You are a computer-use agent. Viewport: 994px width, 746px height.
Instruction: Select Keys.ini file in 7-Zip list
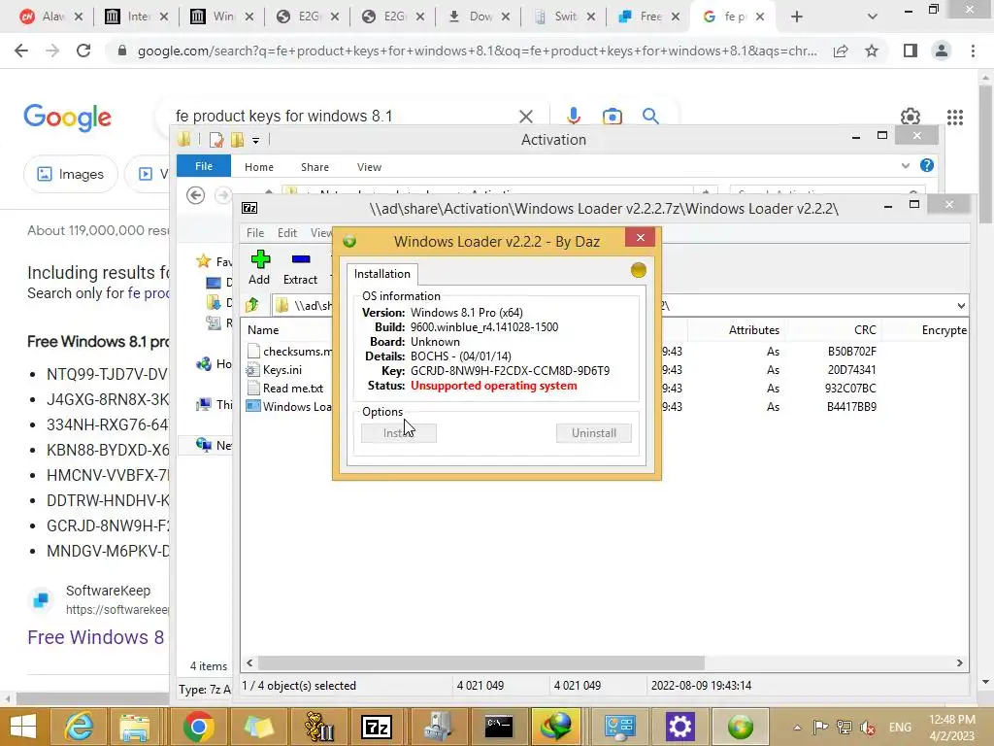(x=282, y=370)
